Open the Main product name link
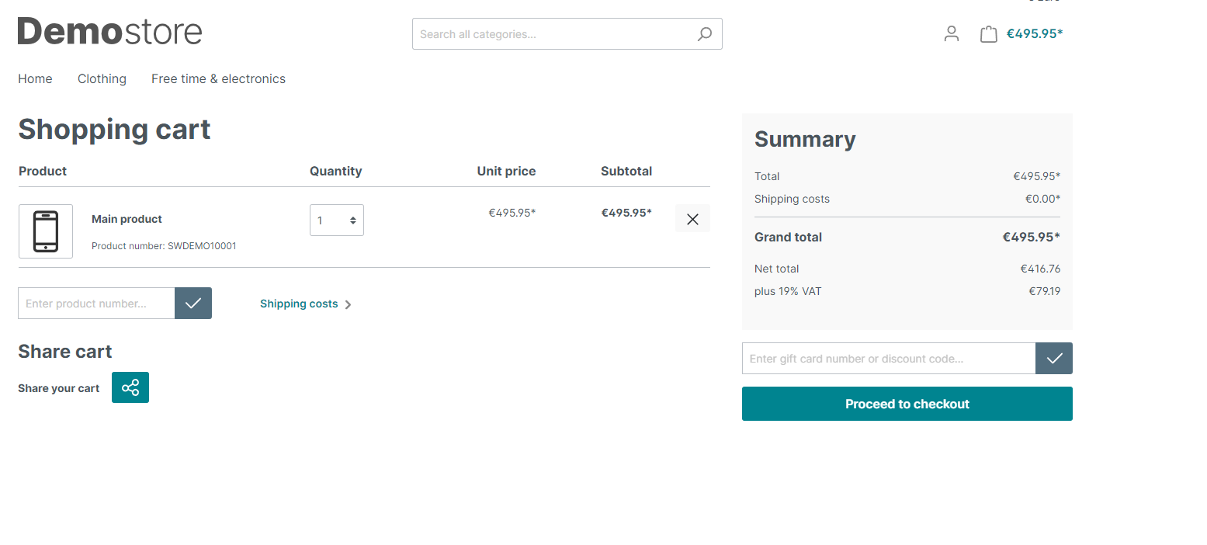Viewport: 1207px width, 545px height. coord(127,219)
